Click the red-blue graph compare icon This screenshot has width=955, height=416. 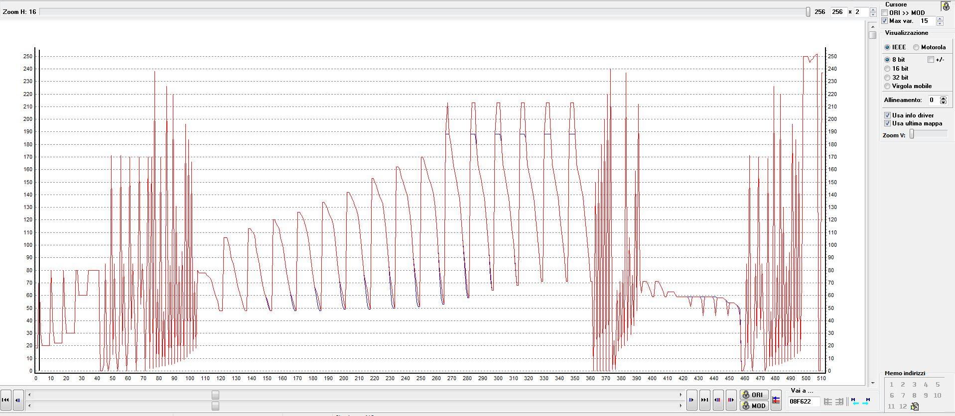tap(776, 400)
